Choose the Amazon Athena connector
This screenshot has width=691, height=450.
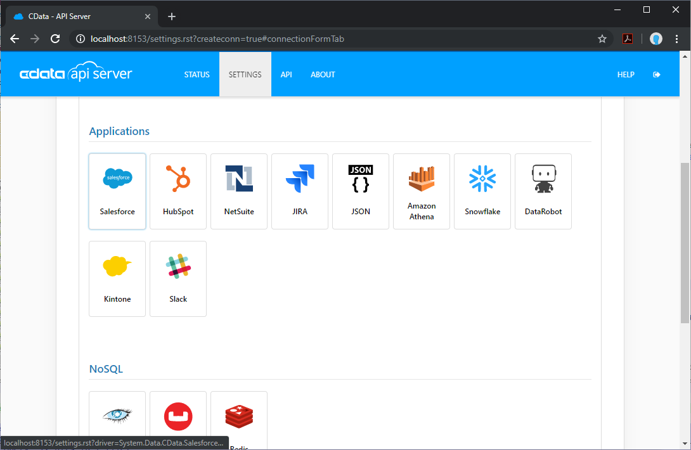pos(422,191)
